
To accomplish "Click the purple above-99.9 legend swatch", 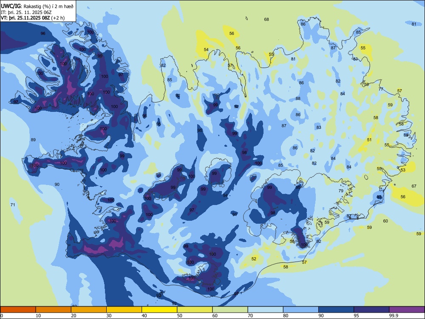I will (407, 310).
